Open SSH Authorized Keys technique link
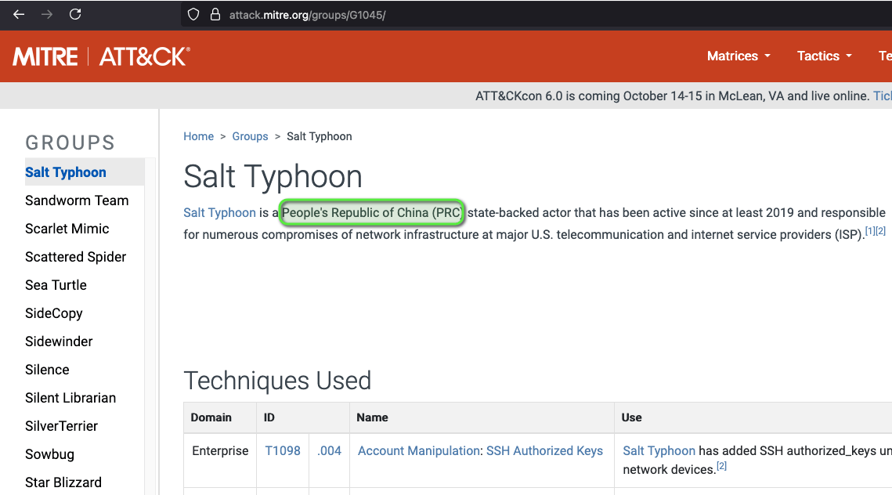 (544, 450)
